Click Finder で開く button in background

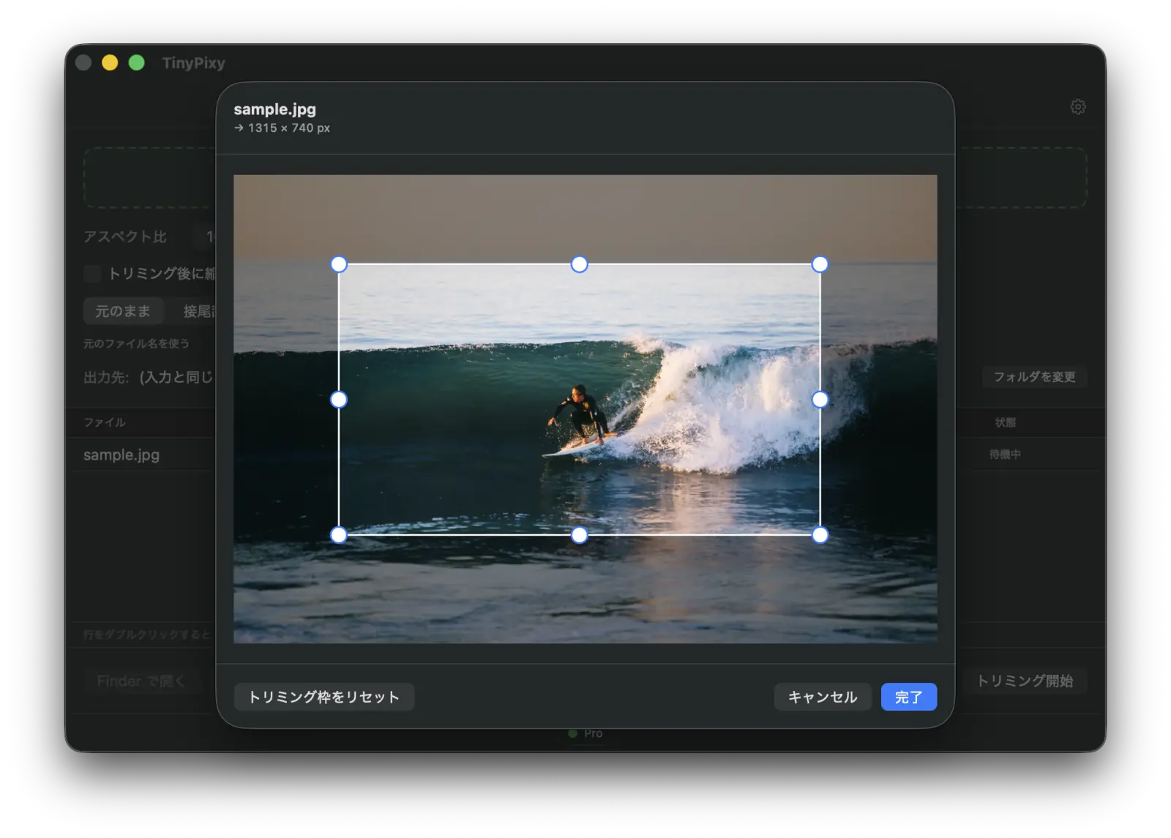click(141, 681)
